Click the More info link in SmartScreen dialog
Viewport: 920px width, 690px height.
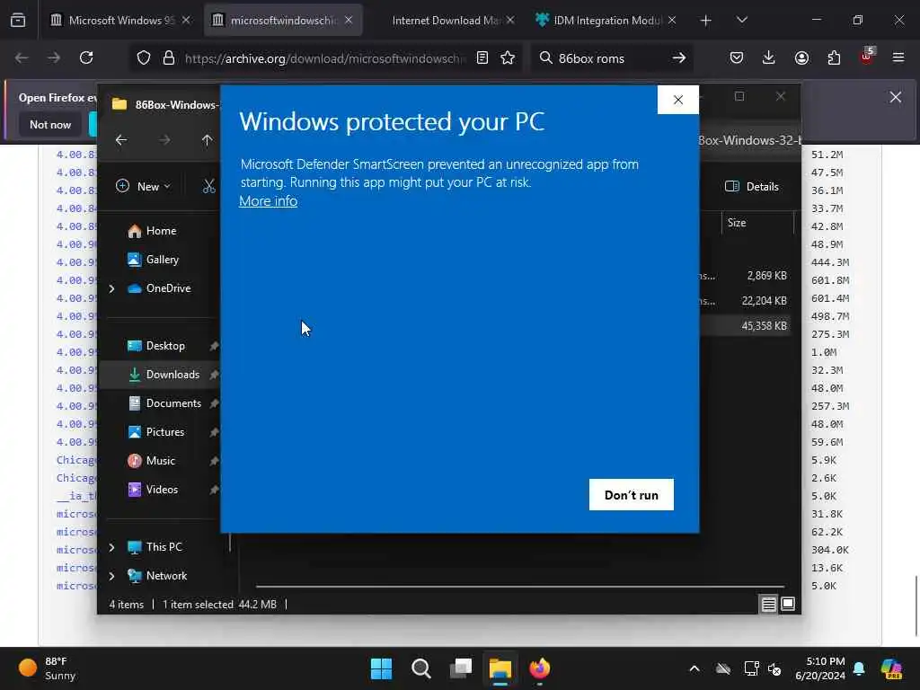(x=268, y=201)
